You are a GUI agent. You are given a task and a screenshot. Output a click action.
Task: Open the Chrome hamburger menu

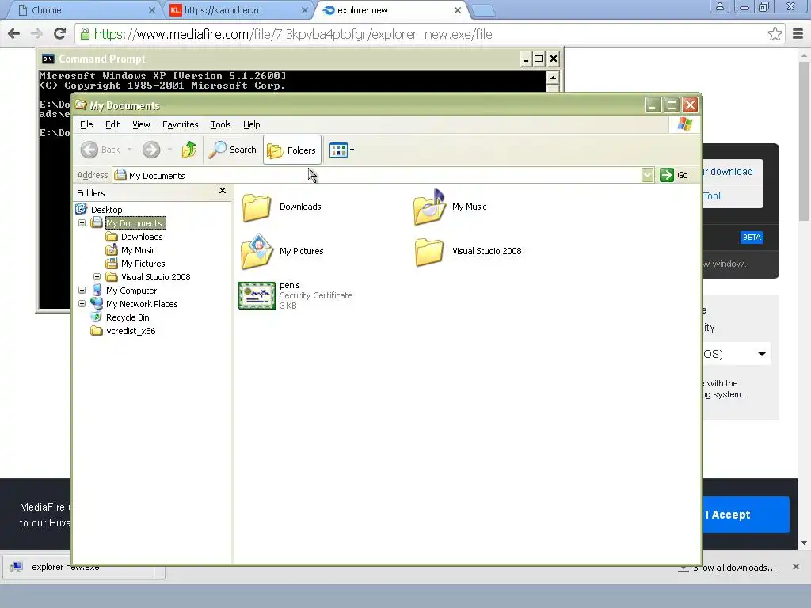click(x=798, y=34)
